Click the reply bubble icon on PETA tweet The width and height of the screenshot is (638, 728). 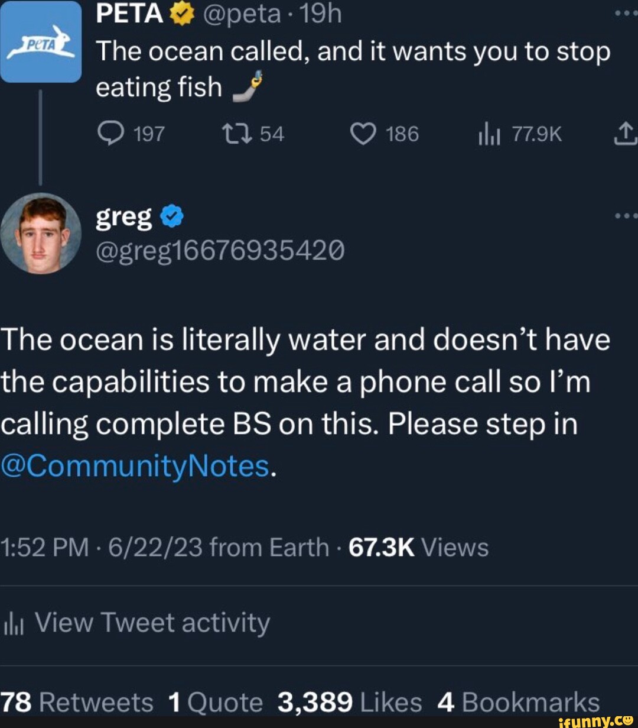point(109,135)
